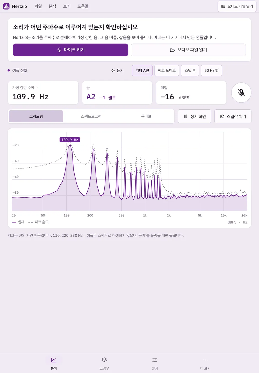Switch to the 스펙트로그램 tab
Viewport: 259px width, 373px height.
pyautogui.click(x=91, y=116)
